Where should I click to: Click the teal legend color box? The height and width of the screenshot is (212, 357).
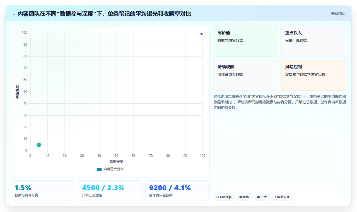coord(99,169)
